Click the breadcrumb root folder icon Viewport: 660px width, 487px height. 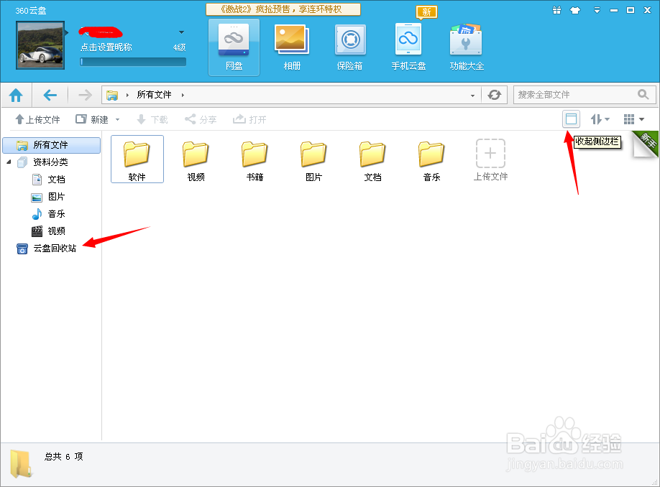pos(112,96)
